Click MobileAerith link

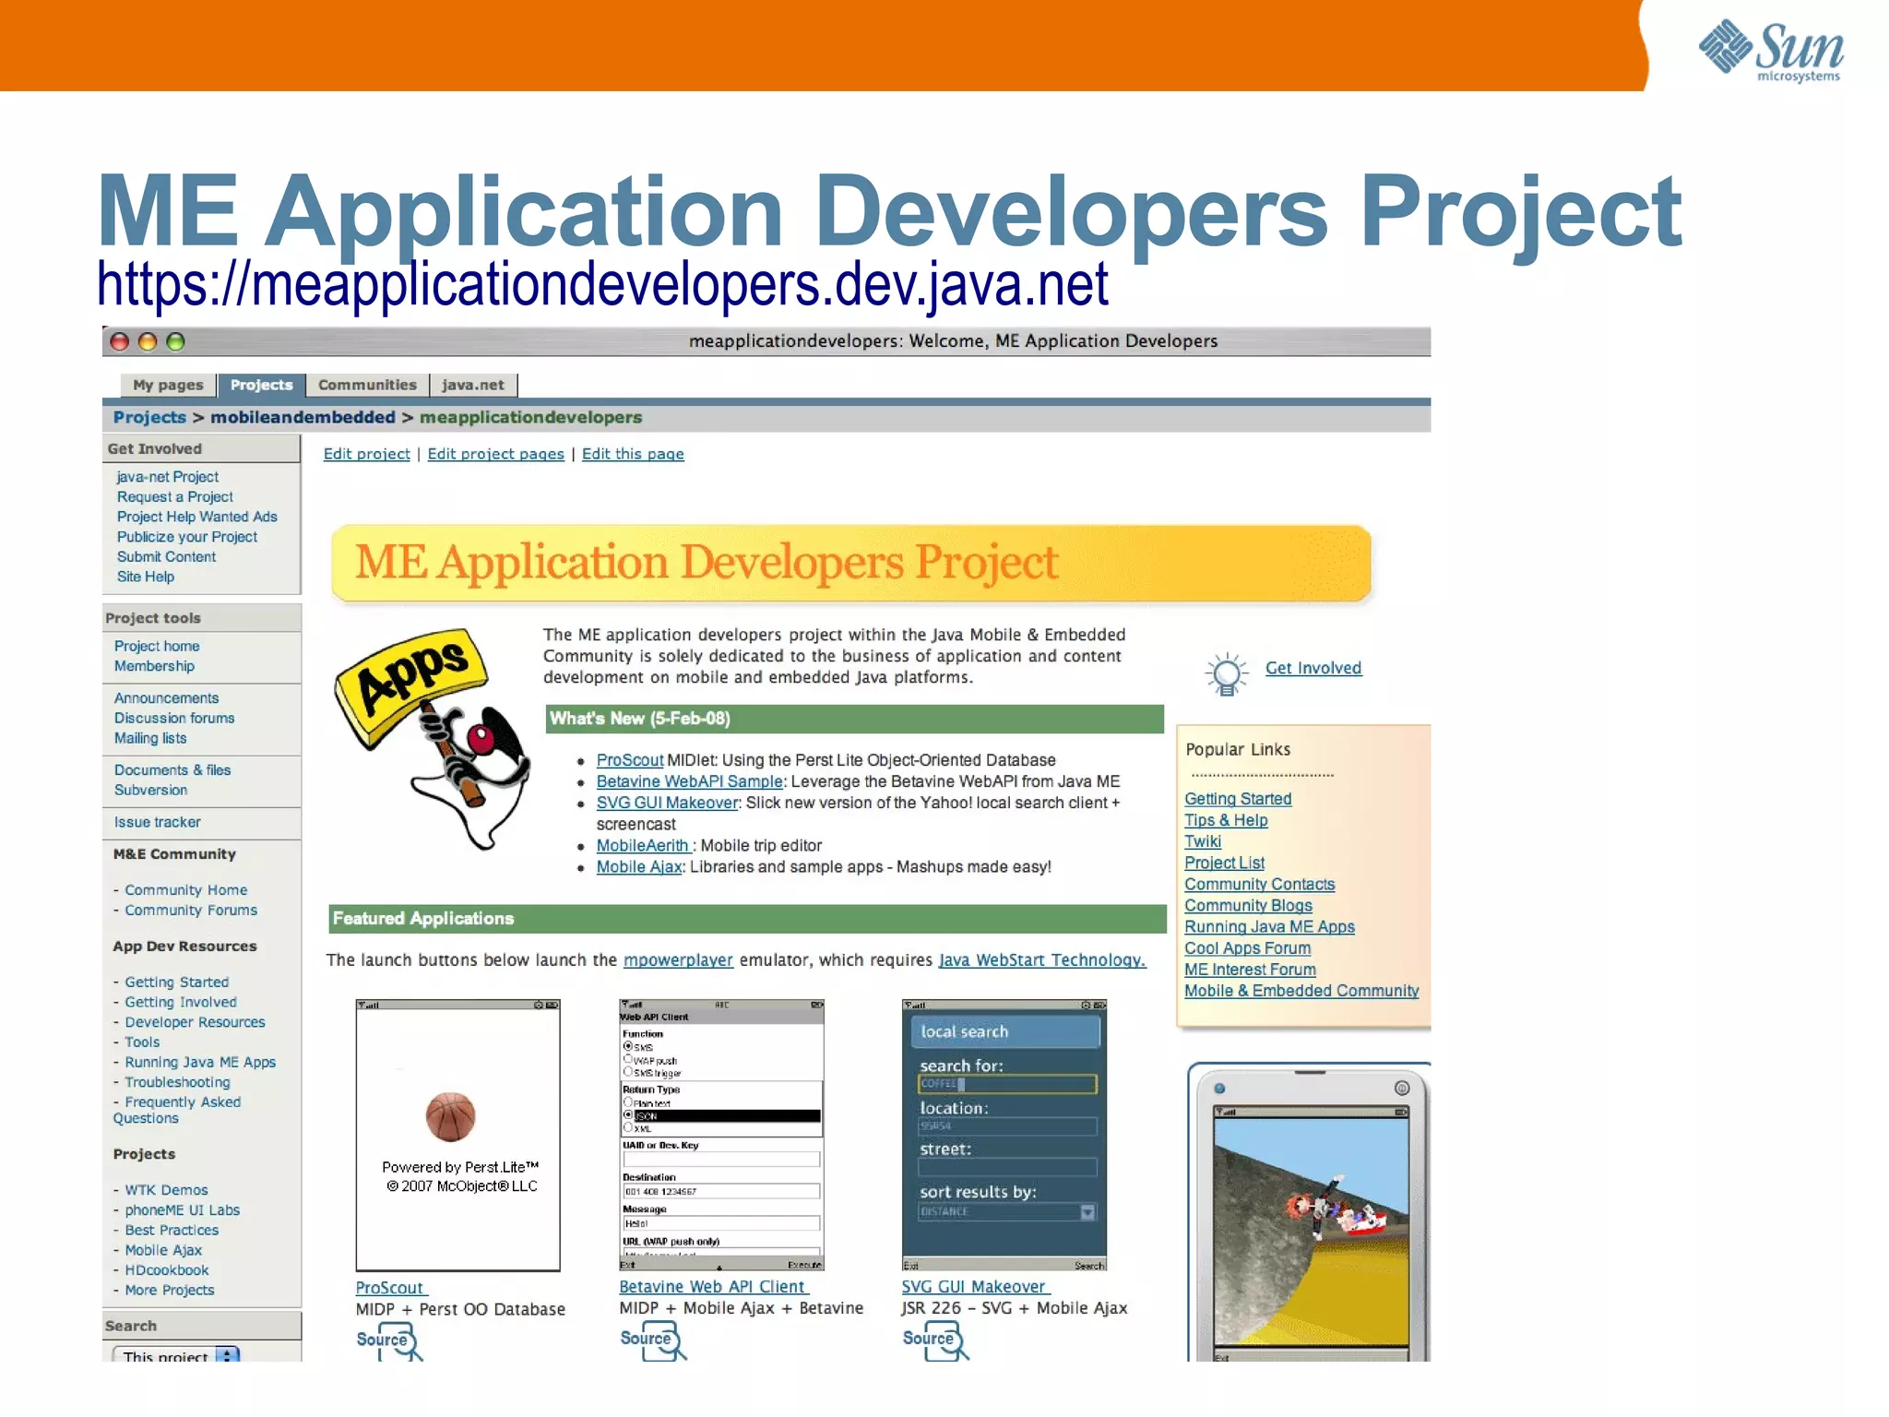pyautogui.click(x=642, y=846)
